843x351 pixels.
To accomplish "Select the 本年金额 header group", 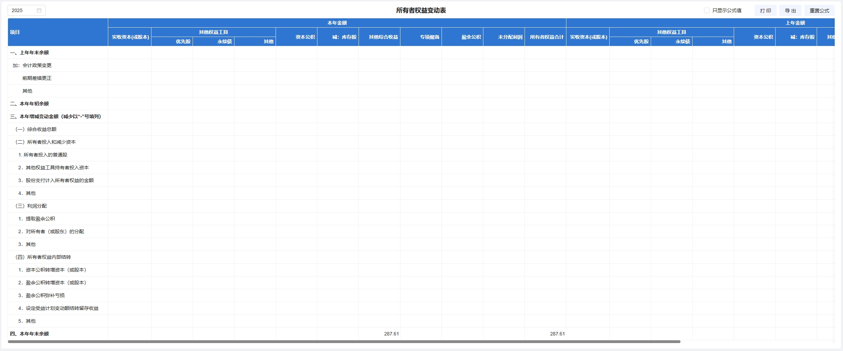I will pyautogui.click(x=337, y=23).
